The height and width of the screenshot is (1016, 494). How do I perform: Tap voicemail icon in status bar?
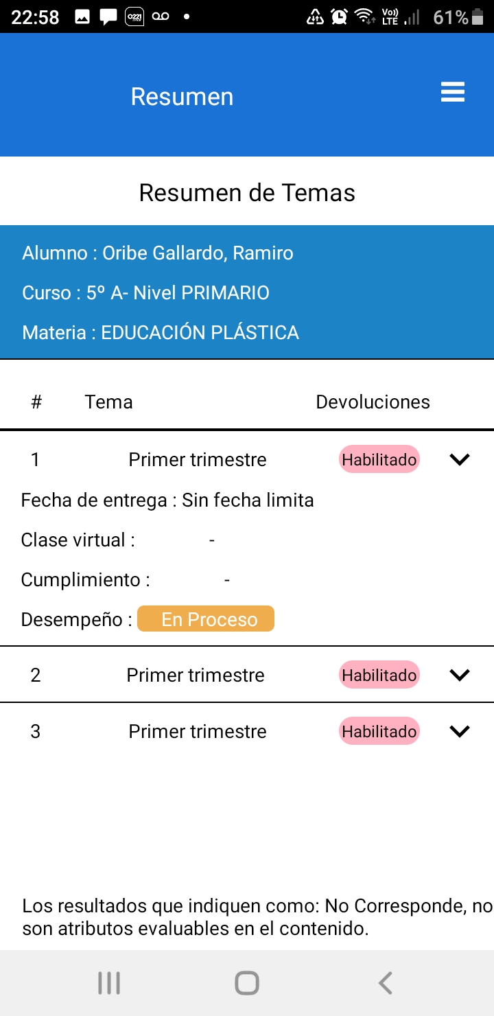pos(161,17)
